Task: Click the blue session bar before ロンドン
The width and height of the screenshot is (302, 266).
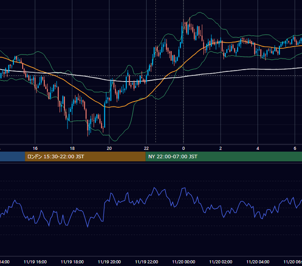Action: [12, 156]
